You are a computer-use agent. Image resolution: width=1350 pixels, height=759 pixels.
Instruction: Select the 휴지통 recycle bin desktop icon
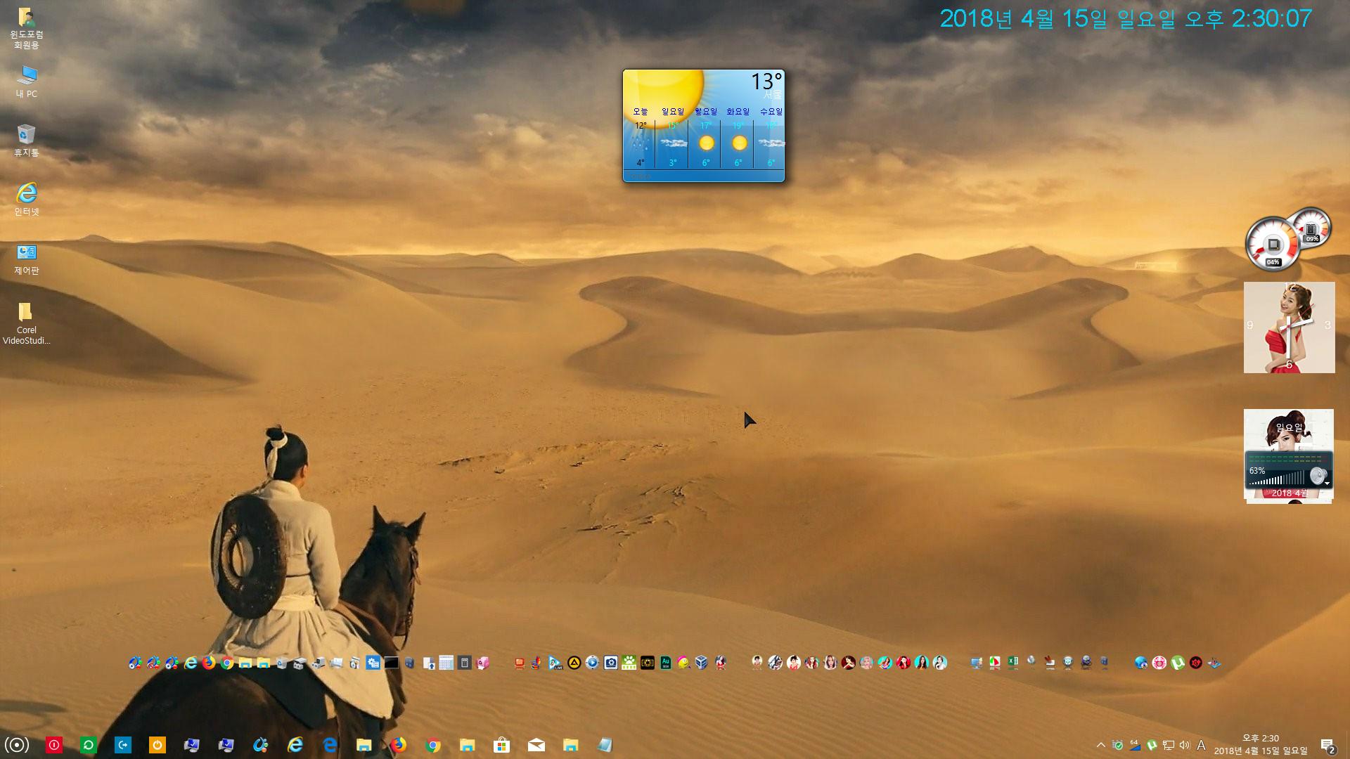tap(26, 141)
